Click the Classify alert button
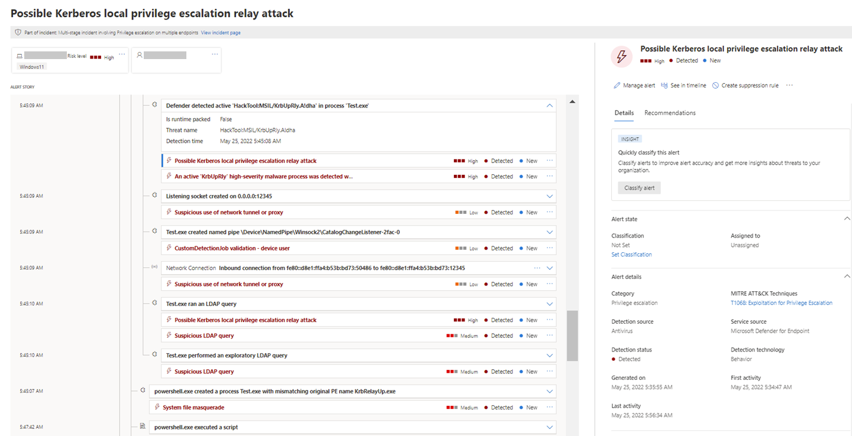The height and width of the screenshot is (436, 852). tap(639, 187)
